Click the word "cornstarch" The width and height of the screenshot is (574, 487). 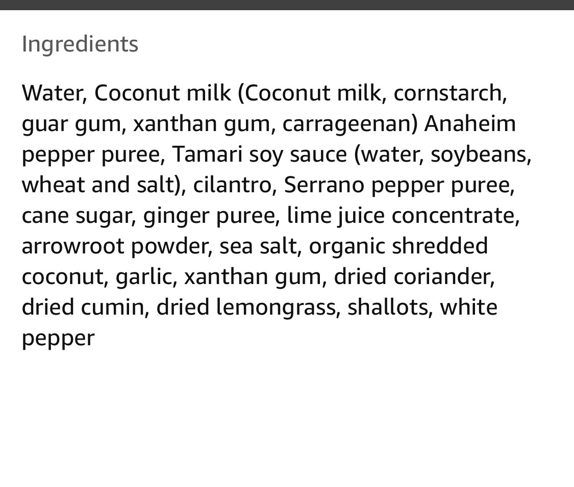click(x=449, y=93)
